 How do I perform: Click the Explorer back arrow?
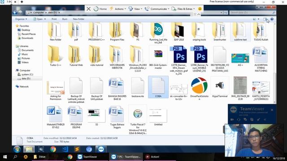pyautogui.click(x=15, y=13)
